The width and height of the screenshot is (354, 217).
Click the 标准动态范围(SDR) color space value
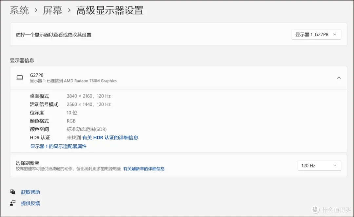87,129
